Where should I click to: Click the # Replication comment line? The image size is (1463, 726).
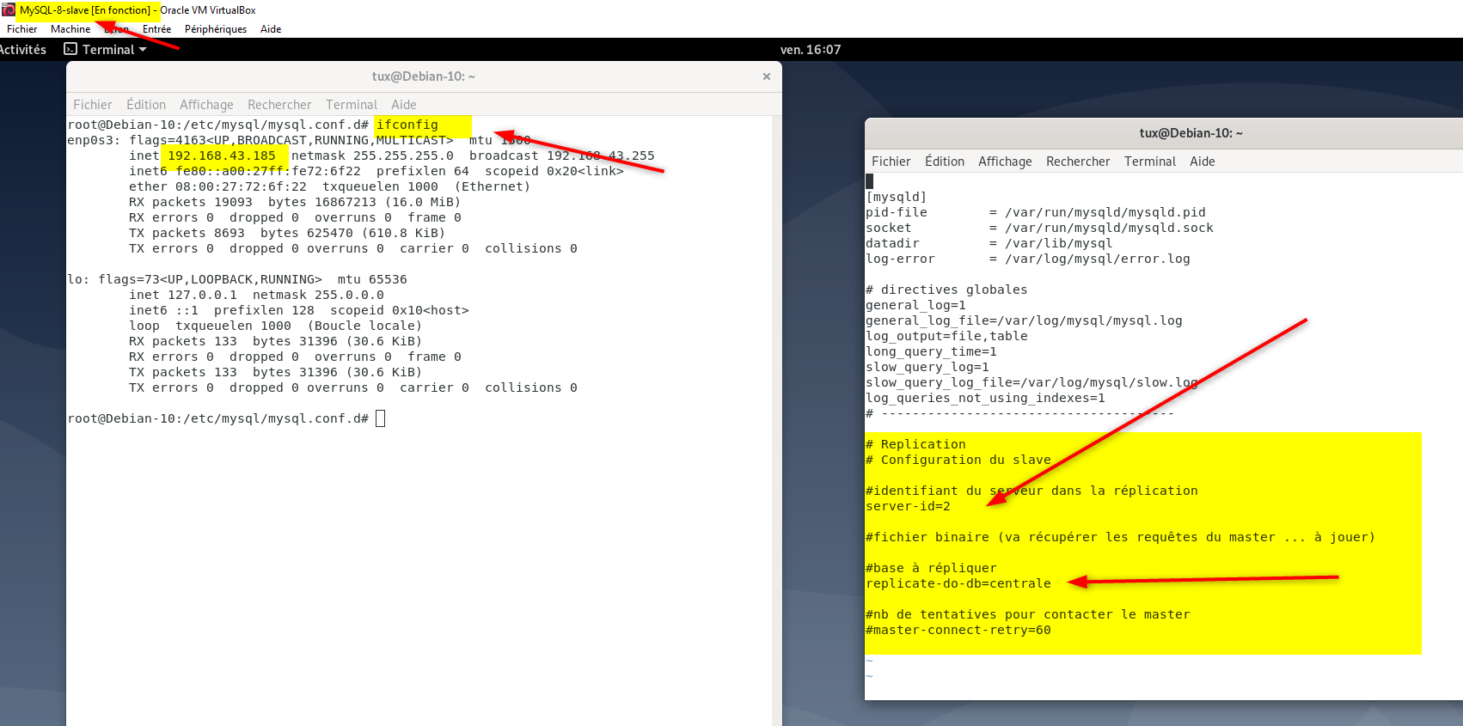click(915, 444)
